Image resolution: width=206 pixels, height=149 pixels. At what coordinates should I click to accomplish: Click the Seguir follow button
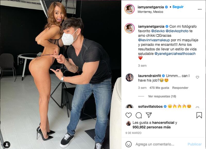click(178, 7)
